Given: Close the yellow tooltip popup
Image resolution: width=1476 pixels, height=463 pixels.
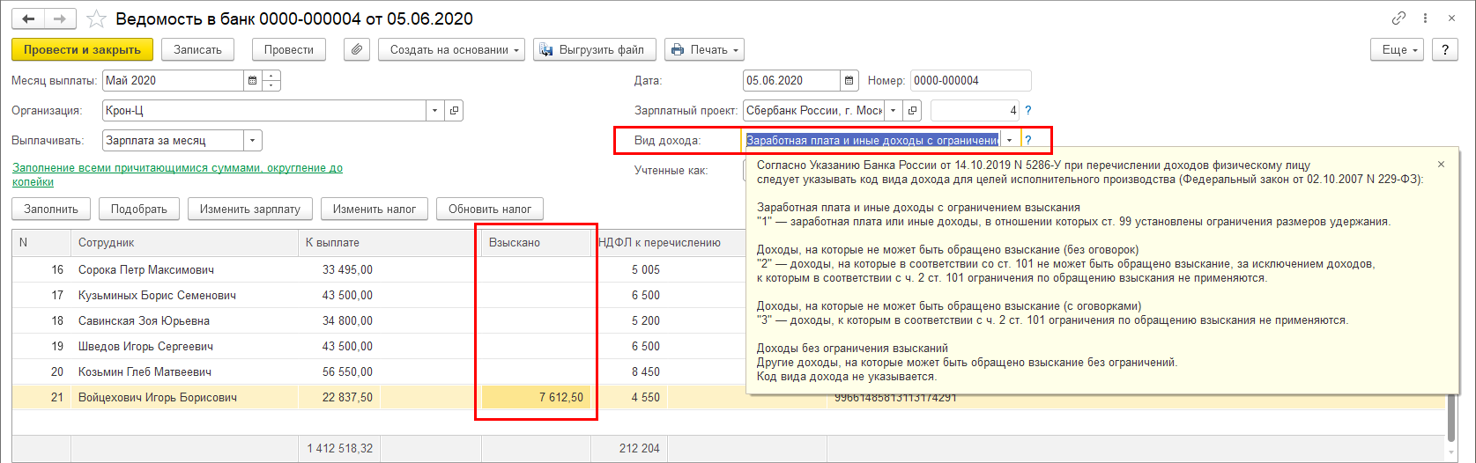Looking at the screenshot, I should point(1442,164).
